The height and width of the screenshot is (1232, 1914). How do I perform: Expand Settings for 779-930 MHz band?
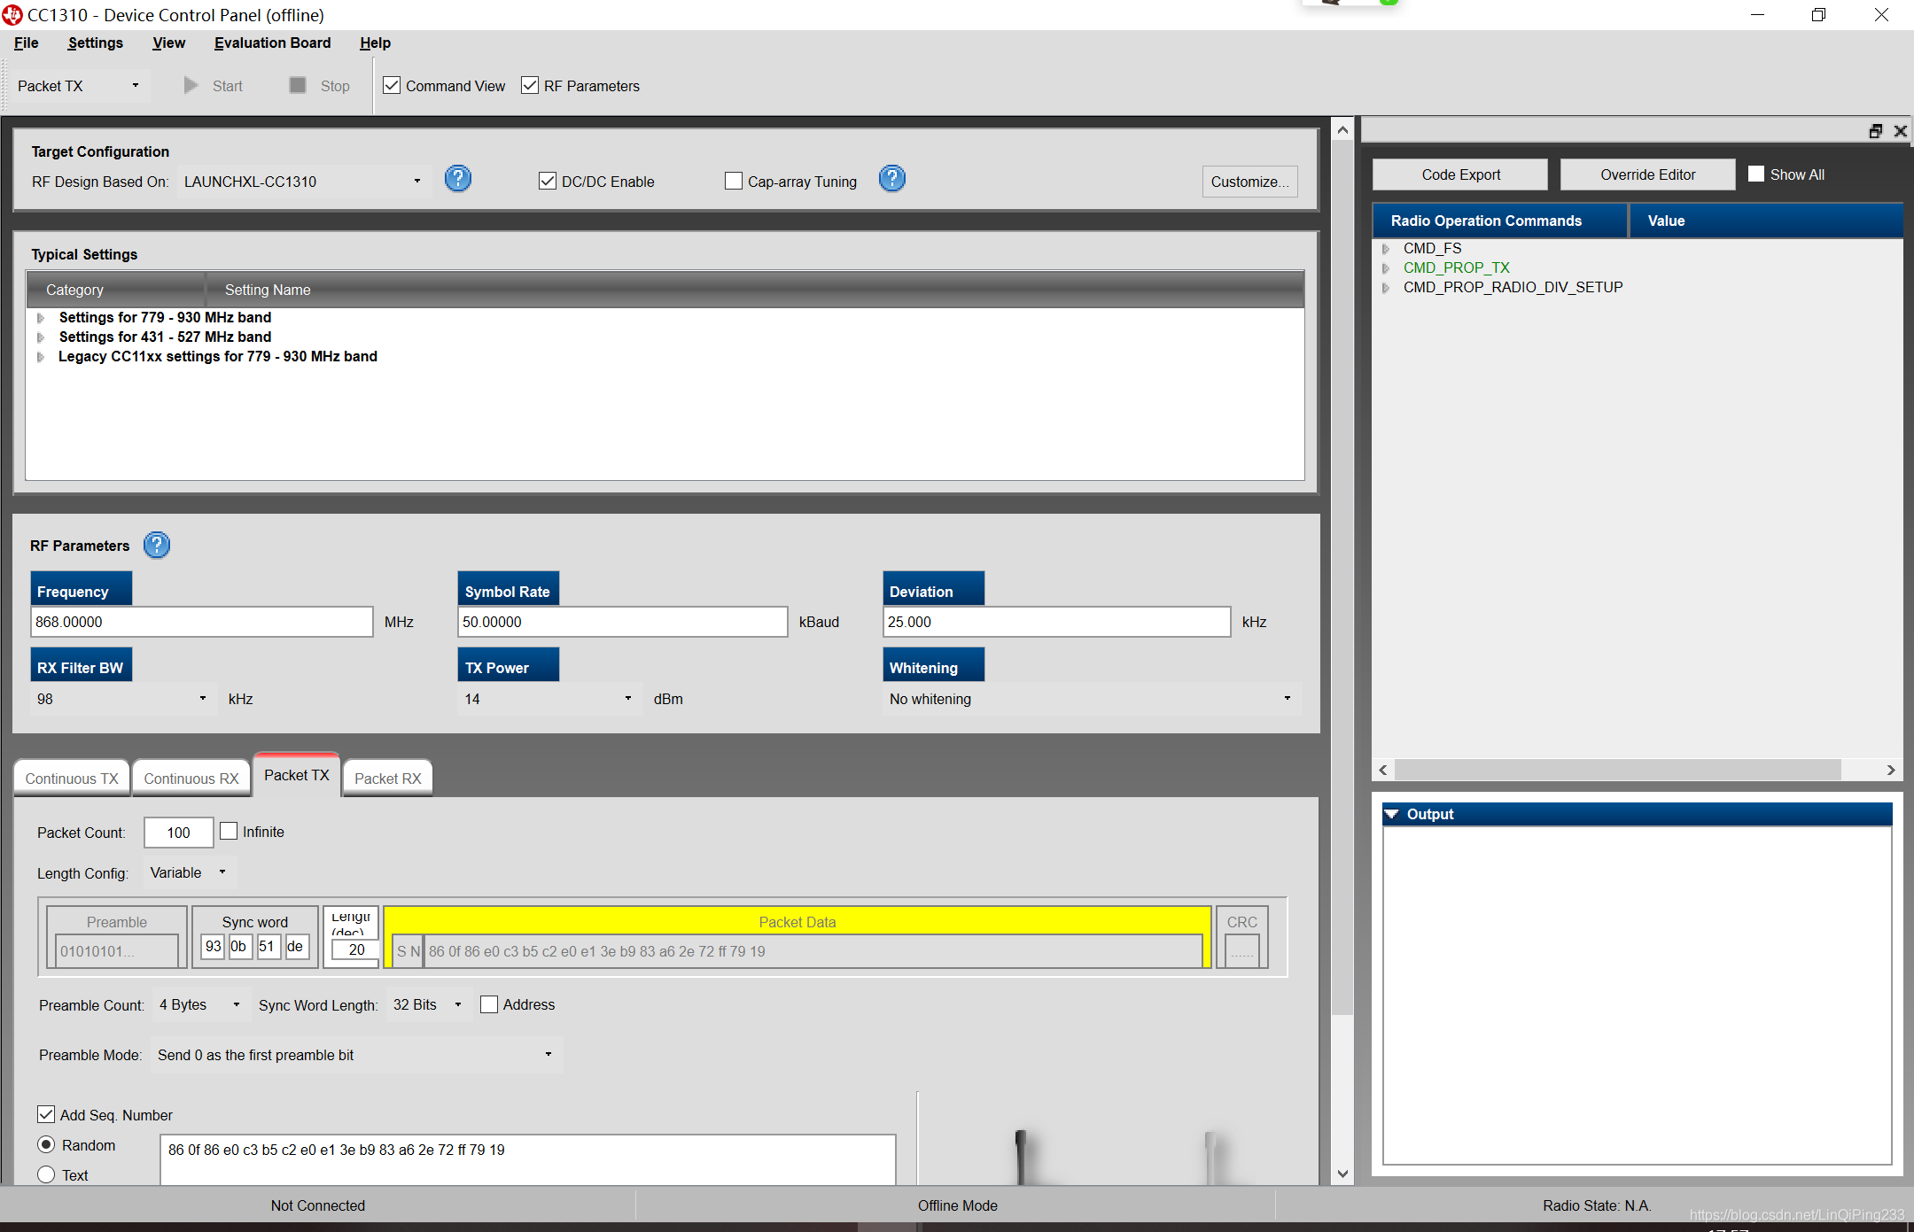(39, 316)
